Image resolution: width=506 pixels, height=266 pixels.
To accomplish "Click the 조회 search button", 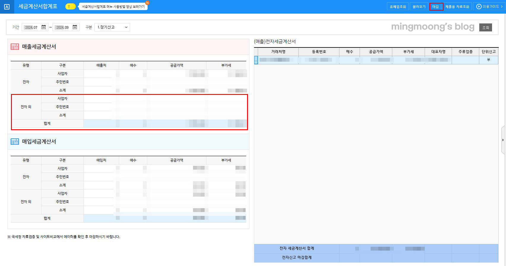I will click(486, 27).
